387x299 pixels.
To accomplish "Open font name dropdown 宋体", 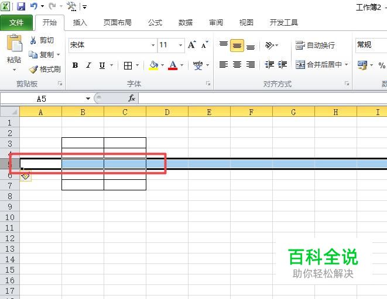I will pos(153,46).
